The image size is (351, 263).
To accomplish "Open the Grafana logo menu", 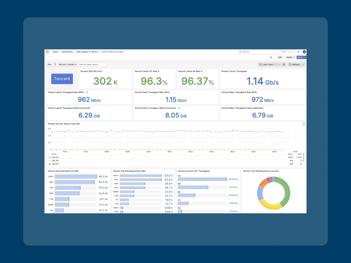I will click(x=47, y=52).
